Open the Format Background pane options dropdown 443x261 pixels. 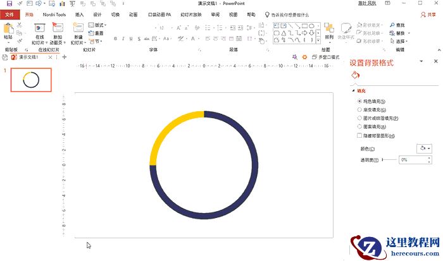(421, 61)
